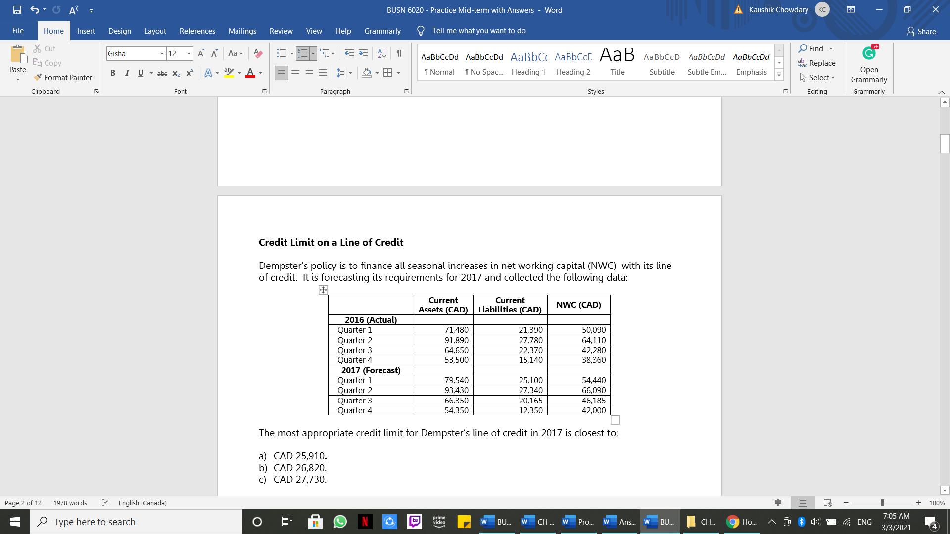
Task: Toggle bold formatting
Action: coord(113,73)
